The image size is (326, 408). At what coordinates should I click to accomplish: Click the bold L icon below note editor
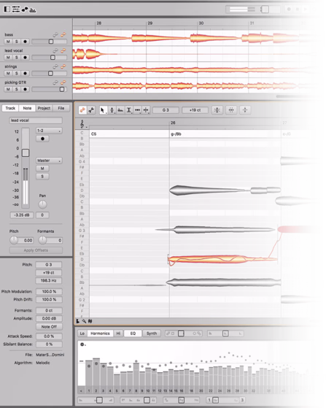tap(78, 321)
